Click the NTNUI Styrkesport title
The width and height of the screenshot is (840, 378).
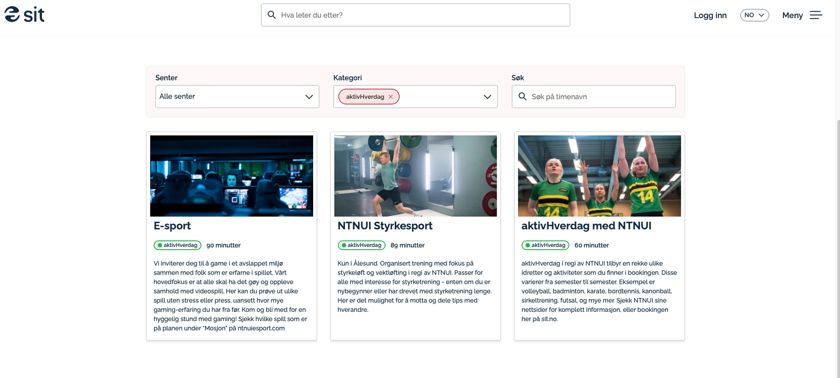[385, 226]
